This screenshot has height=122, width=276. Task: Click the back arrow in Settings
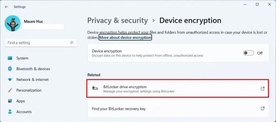click(x=7, y=7)
